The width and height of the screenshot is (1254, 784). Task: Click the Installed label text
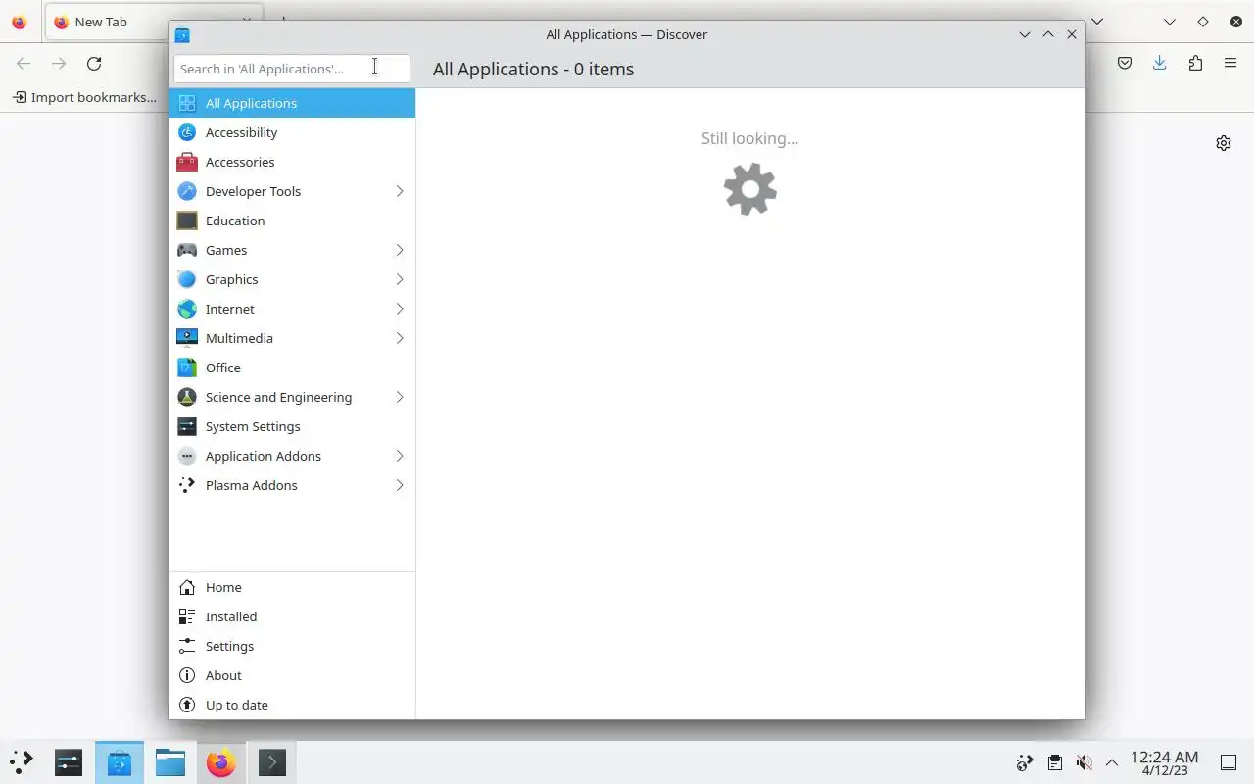pos(231,616)
